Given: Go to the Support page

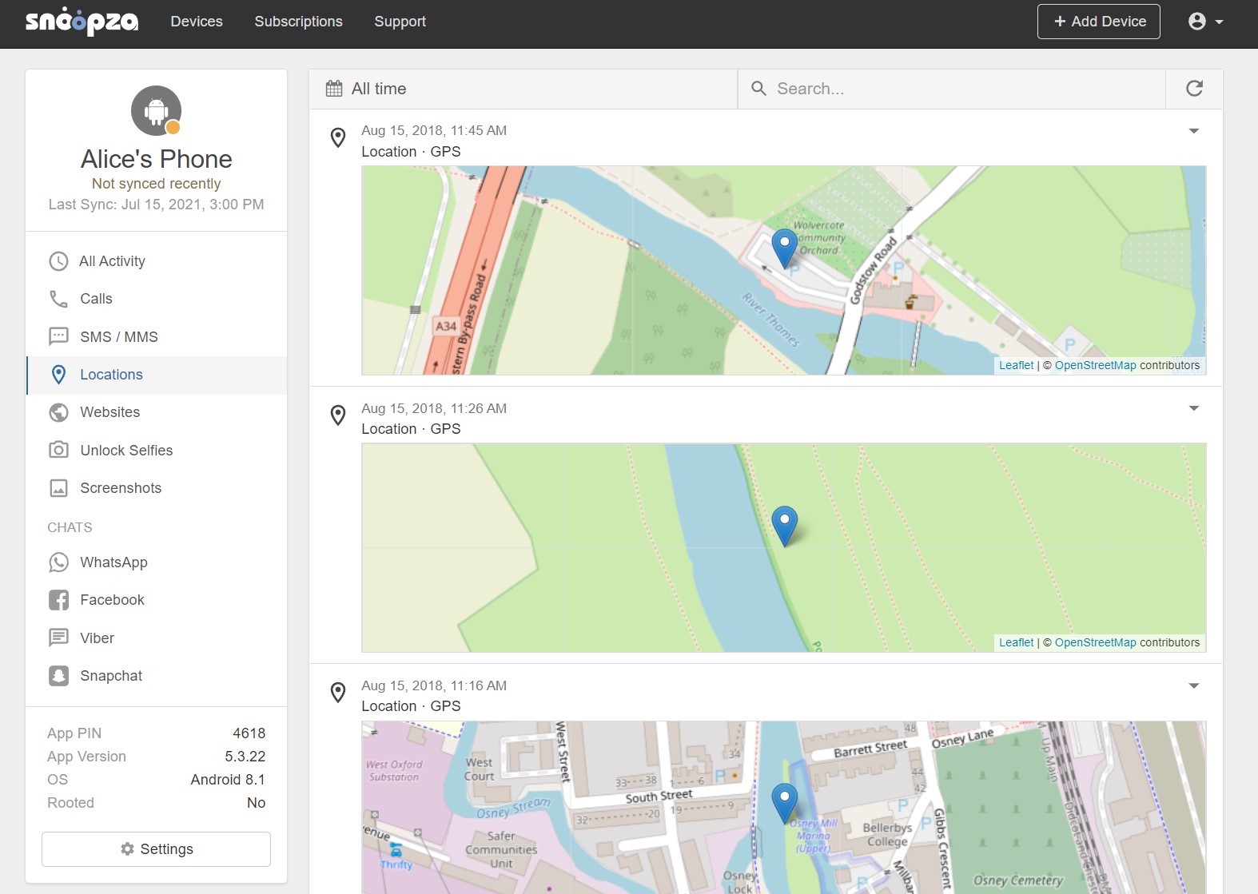Looking at the screenshot, I should (x=400, y=22).
